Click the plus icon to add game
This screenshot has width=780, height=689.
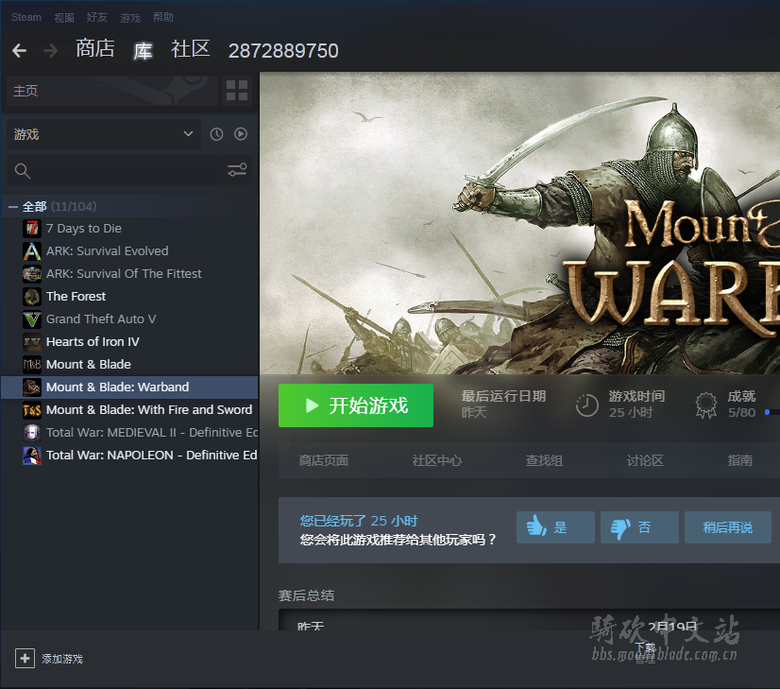[x=25, y=658]
